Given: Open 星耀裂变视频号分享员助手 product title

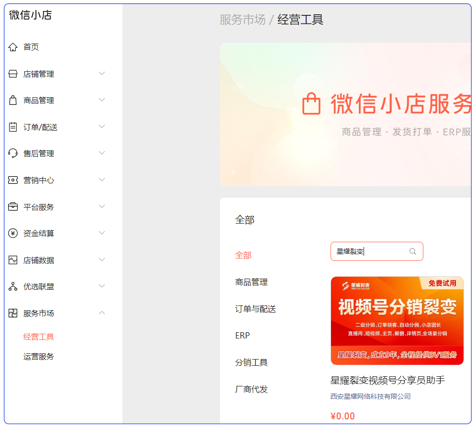Looking at the screenshot, I should point(387,380).
